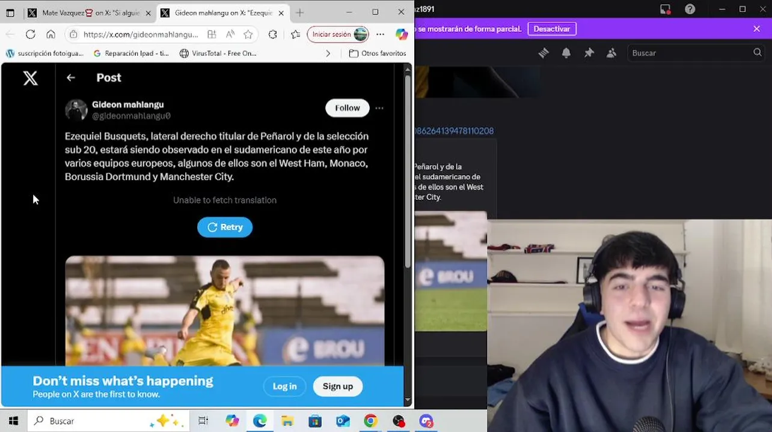Screen dimensions: 772x432
Task: Open Discord help question mark icon
Action: click(x=690, y=9)
